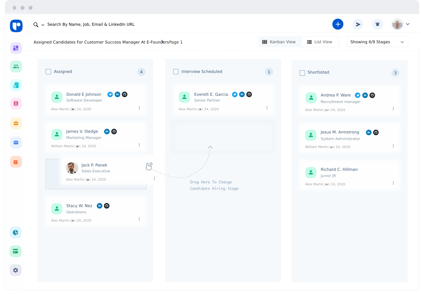
Task: Open the mail envelope icon in sidebar
Action: point(16,142)
